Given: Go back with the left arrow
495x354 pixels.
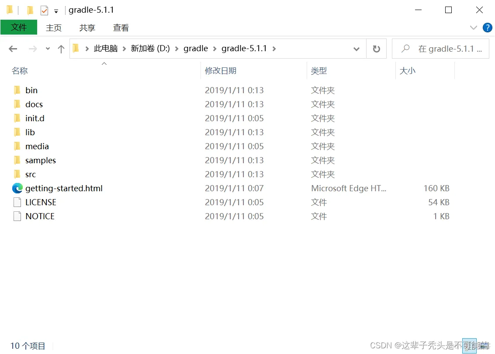Looking at the screenshot, I should [13, 49].
